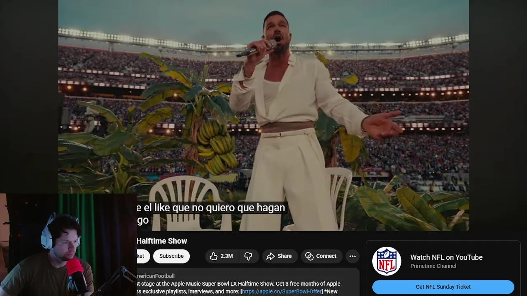
Task: Click the Share label text
Action: click(284, 256)
